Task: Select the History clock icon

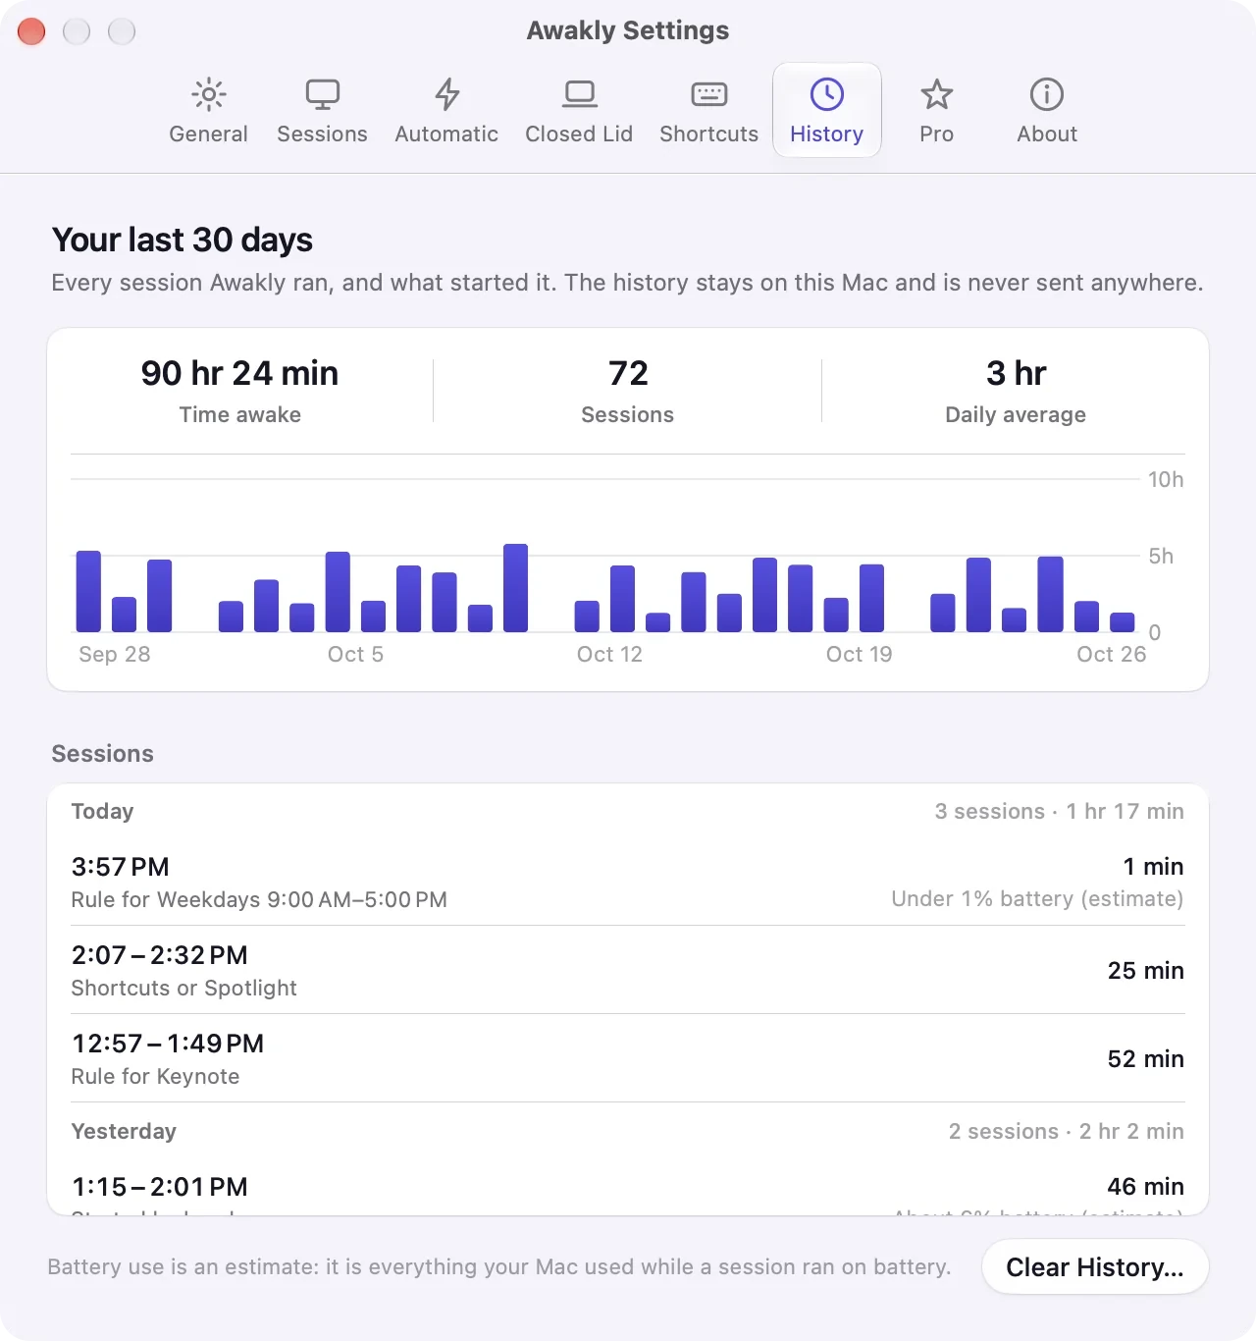Action: coord(826,94)
